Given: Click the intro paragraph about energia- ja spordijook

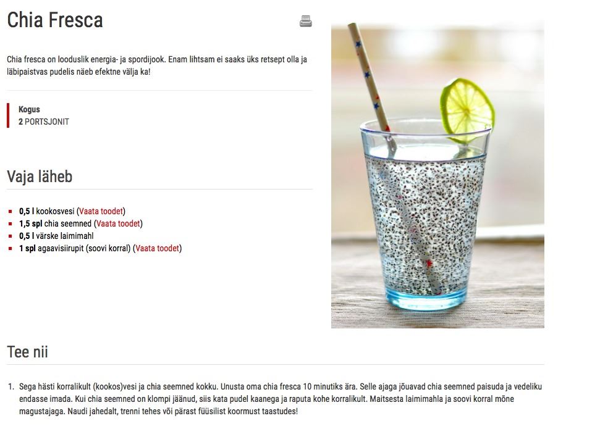Looking at the screenshot, I should 157,65.
